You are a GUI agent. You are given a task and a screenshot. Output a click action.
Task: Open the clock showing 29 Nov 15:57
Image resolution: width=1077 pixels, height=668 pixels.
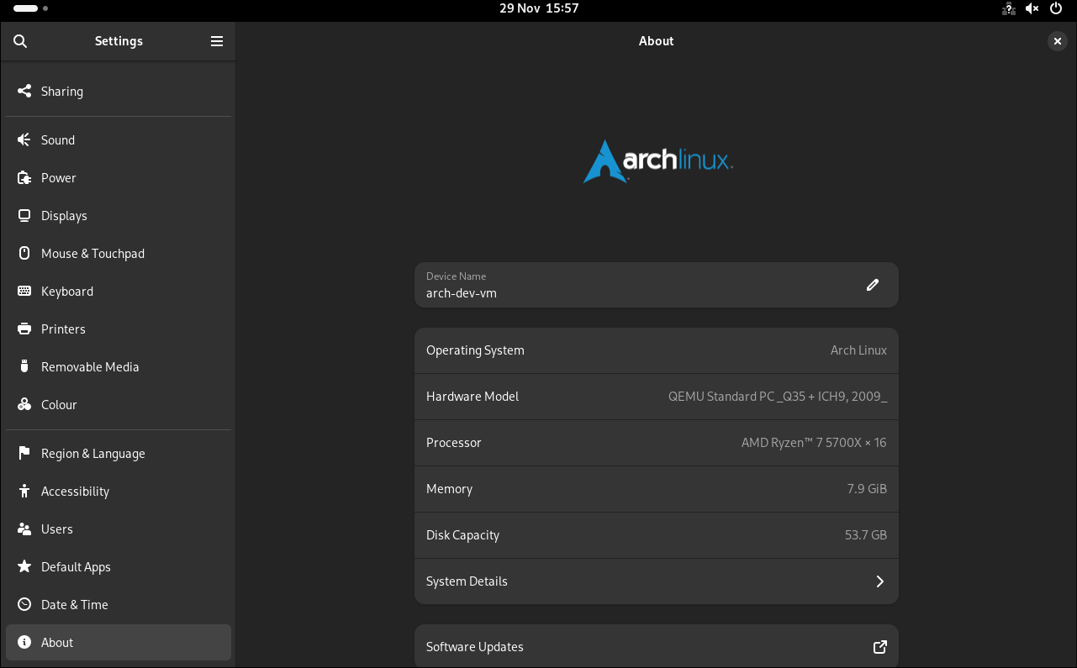(x=539, y=8)
